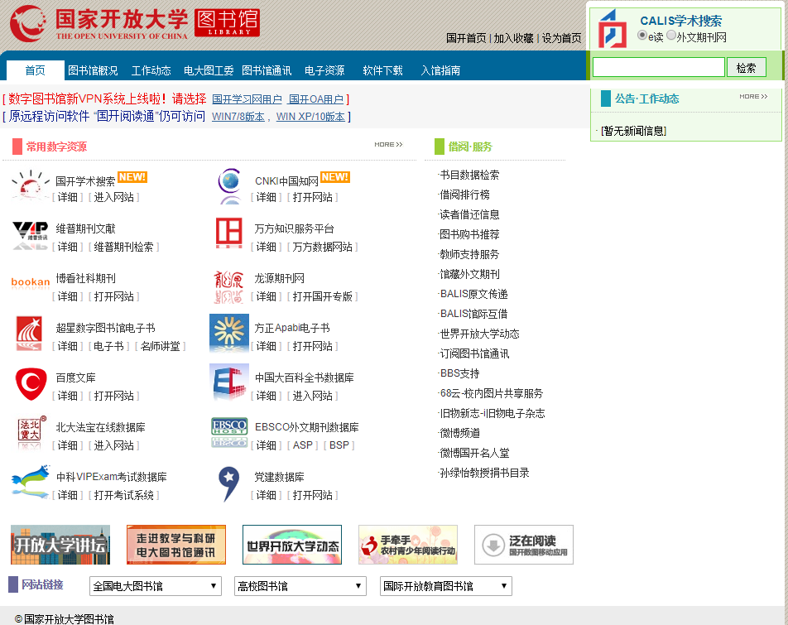Click the EBSCO HOST logo
Image resolution: width=788 pixels, height=625 pixels.
click(229, 433)
